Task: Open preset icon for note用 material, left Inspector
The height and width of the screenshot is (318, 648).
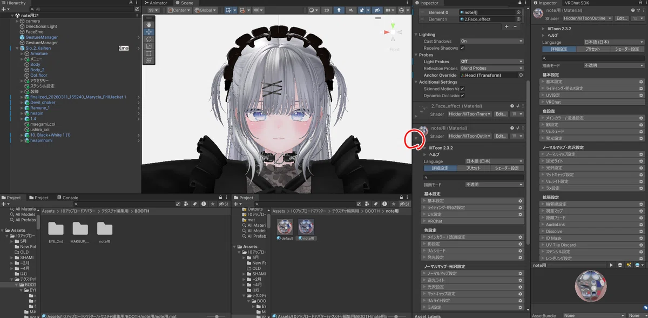Action: [x=517, y=128]
